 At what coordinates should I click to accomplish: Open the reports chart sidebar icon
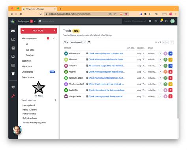13,39
